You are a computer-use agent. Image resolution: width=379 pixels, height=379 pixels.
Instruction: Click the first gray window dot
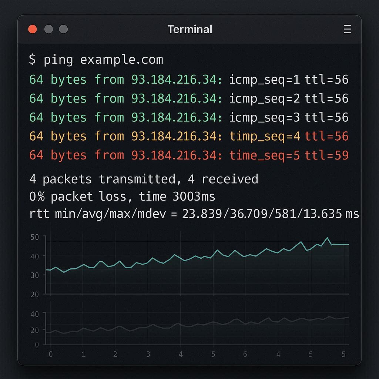pos(48,29)
